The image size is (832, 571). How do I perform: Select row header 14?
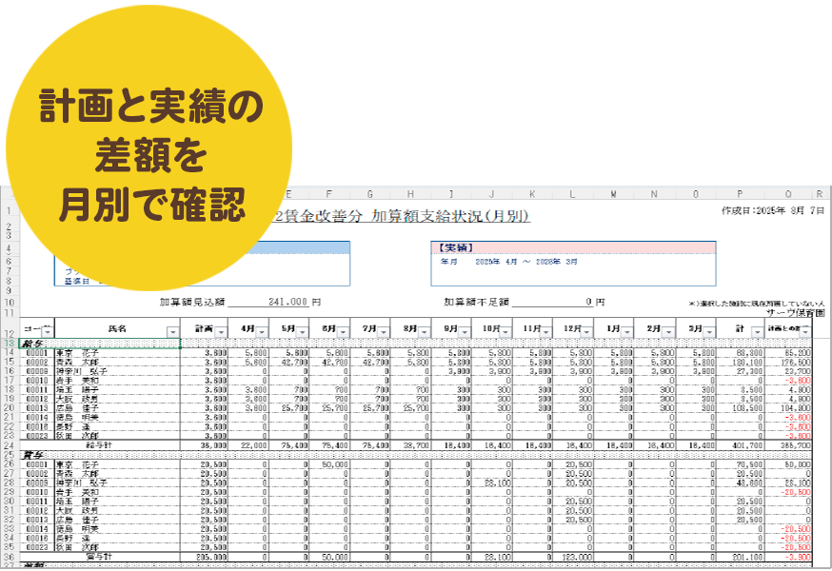pyautogui.click(x=10, y=352)
